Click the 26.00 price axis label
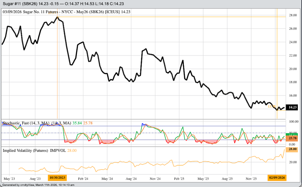 click(x=293, y=29)
